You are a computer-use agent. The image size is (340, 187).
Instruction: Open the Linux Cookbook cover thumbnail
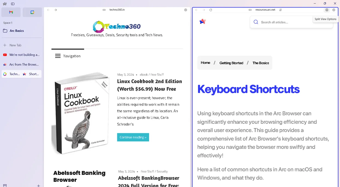coord(81,113)
